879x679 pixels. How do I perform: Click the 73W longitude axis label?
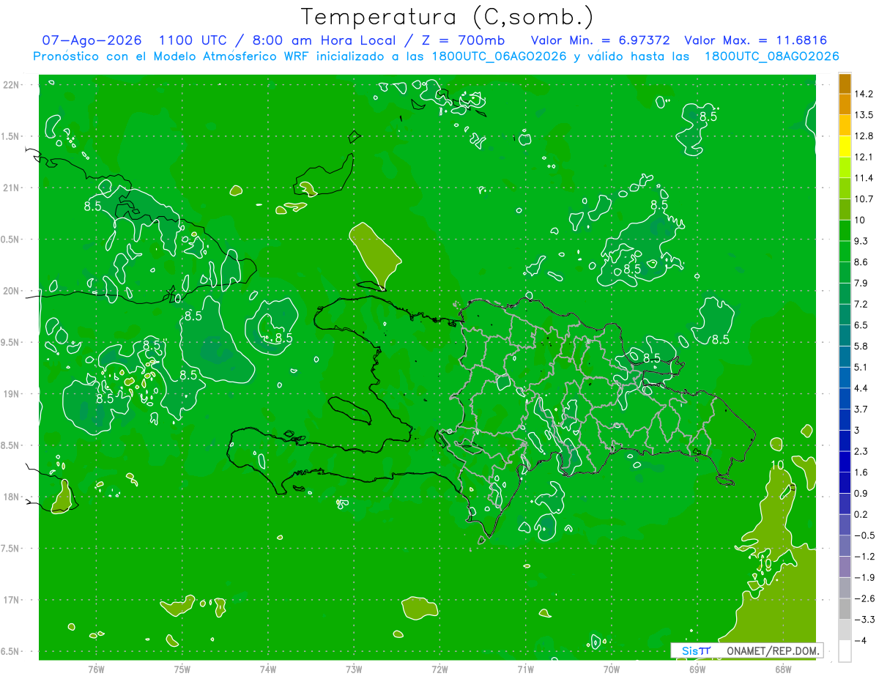point(354,669)
